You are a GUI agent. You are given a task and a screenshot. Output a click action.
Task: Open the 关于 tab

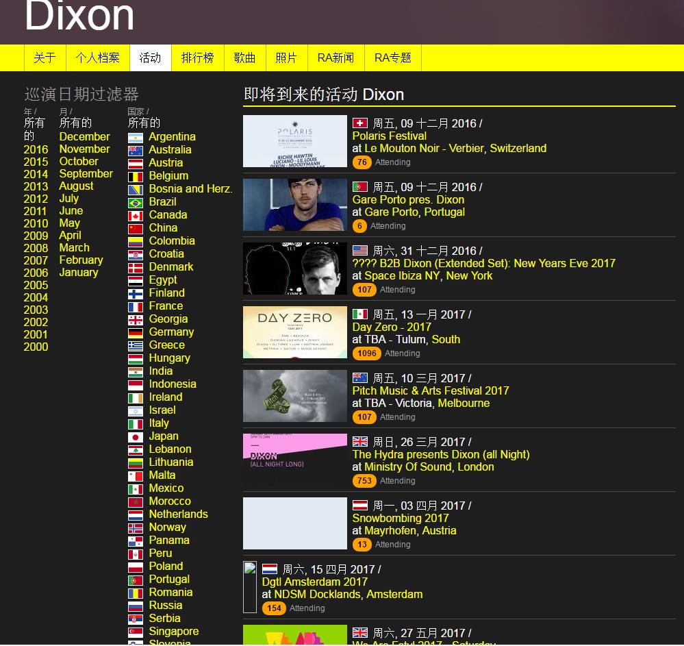tap(45, 58)
